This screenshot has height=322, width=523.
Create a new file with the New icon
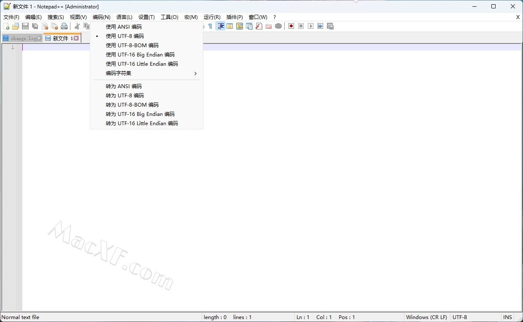point(6,26)
